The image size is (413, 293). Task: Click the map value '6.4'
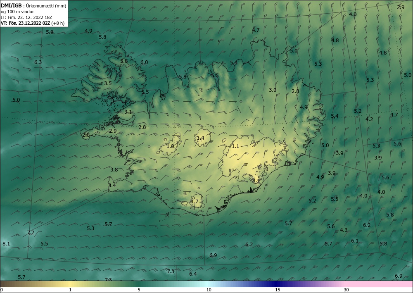(x=193, y=274)
